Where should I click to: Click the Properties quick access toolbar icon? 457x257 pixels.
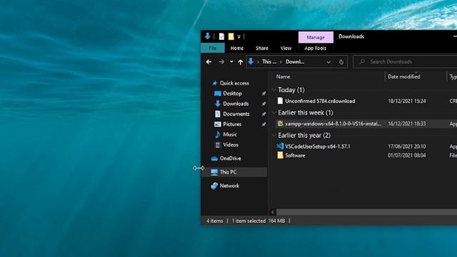[221, 36]
